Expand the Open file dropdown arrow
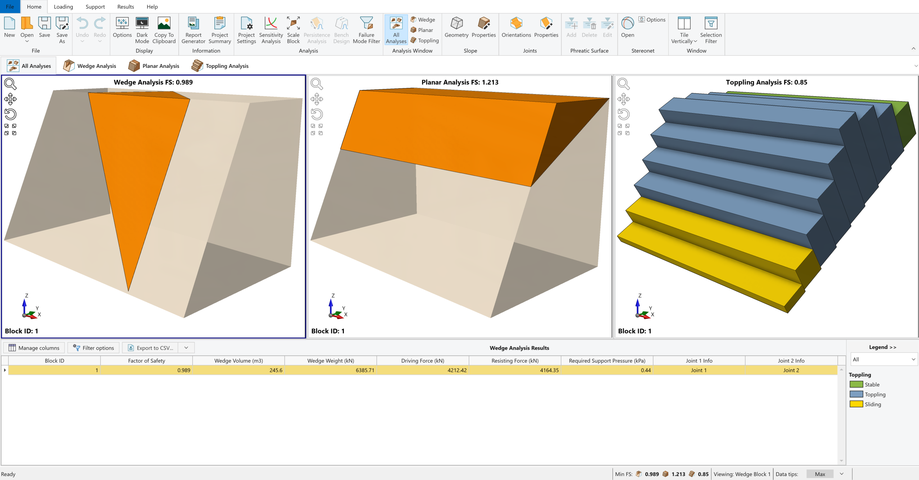Image resolution: width=919 pixels, height=480 pixels. pyautogui.click(x=27, y=42)
